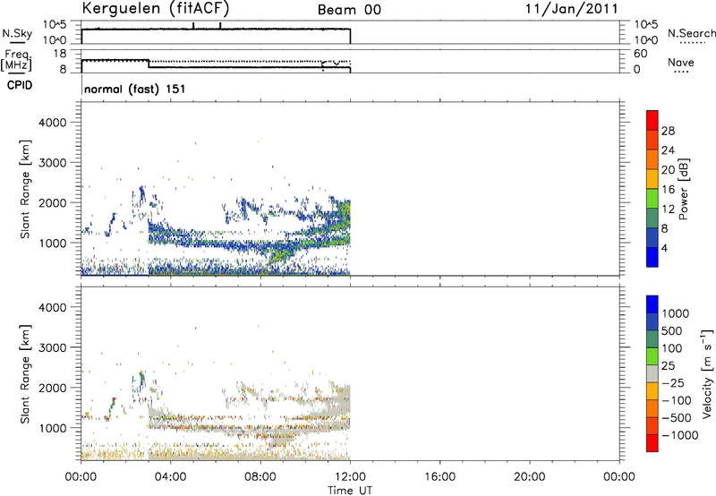Click the "Time UT" axis title
The image size is (716, 496).
pyautogui.click(x=350, y=490)
